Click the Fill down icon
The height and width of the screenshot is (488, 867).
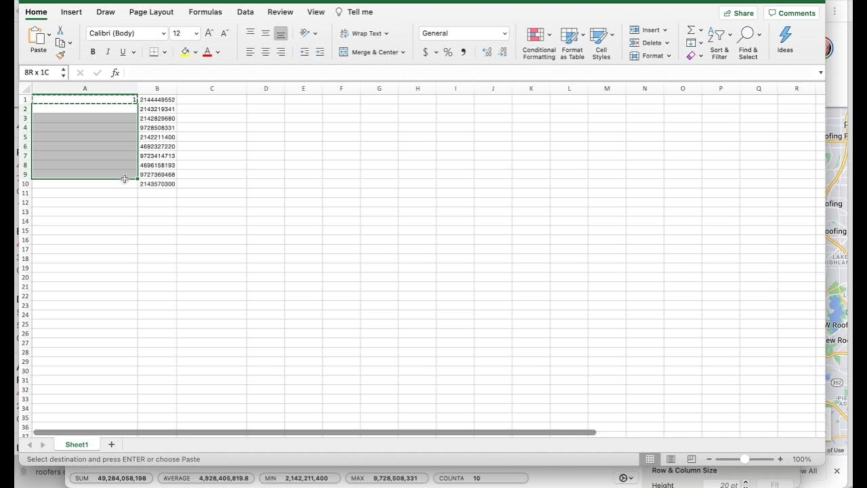[691, 43]
